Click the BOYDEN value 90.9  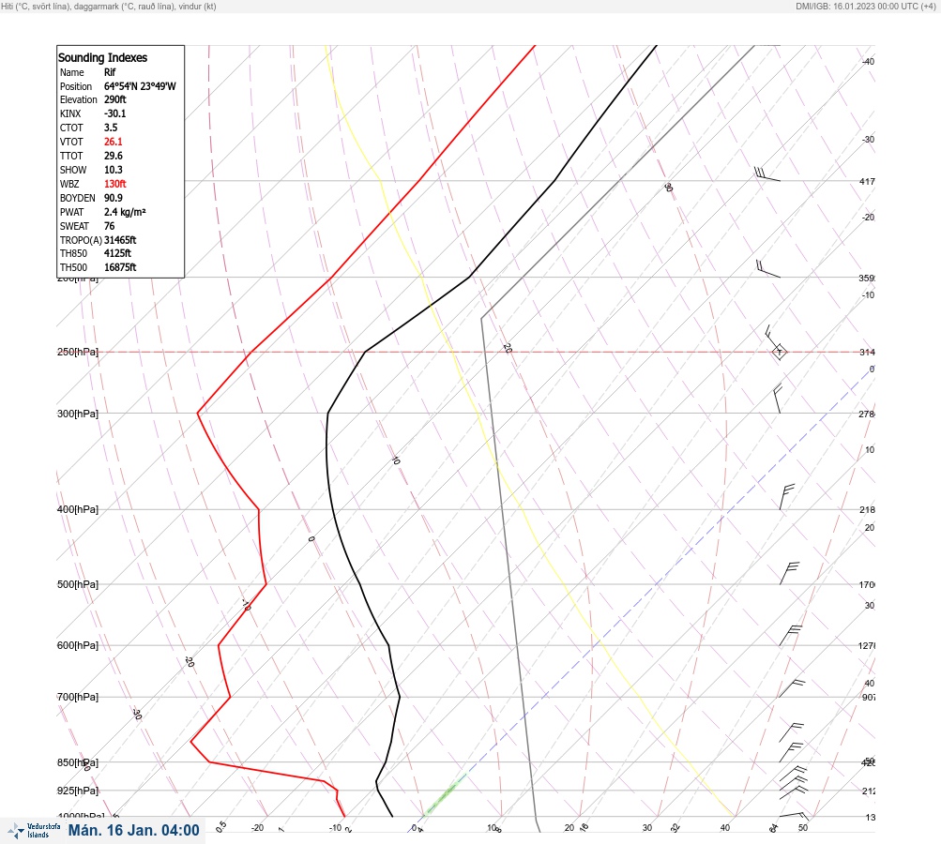[x=113, y=198]
